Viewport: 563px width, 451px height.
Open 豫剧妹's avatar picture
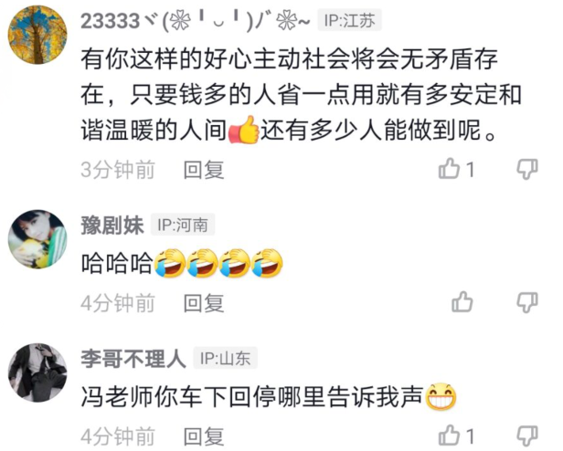(37, 239)
